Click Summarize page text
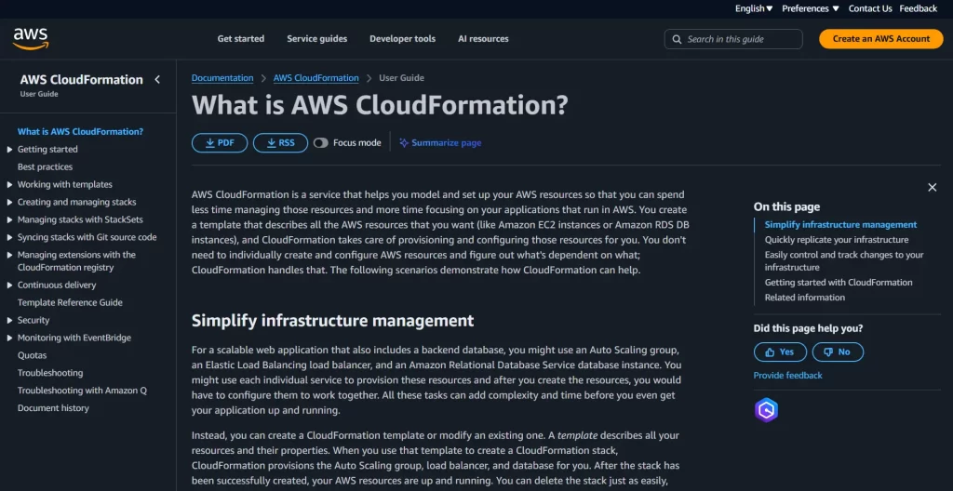Image resolution: width=953 pixels, height=491 pixels. [x=446, y=143]
